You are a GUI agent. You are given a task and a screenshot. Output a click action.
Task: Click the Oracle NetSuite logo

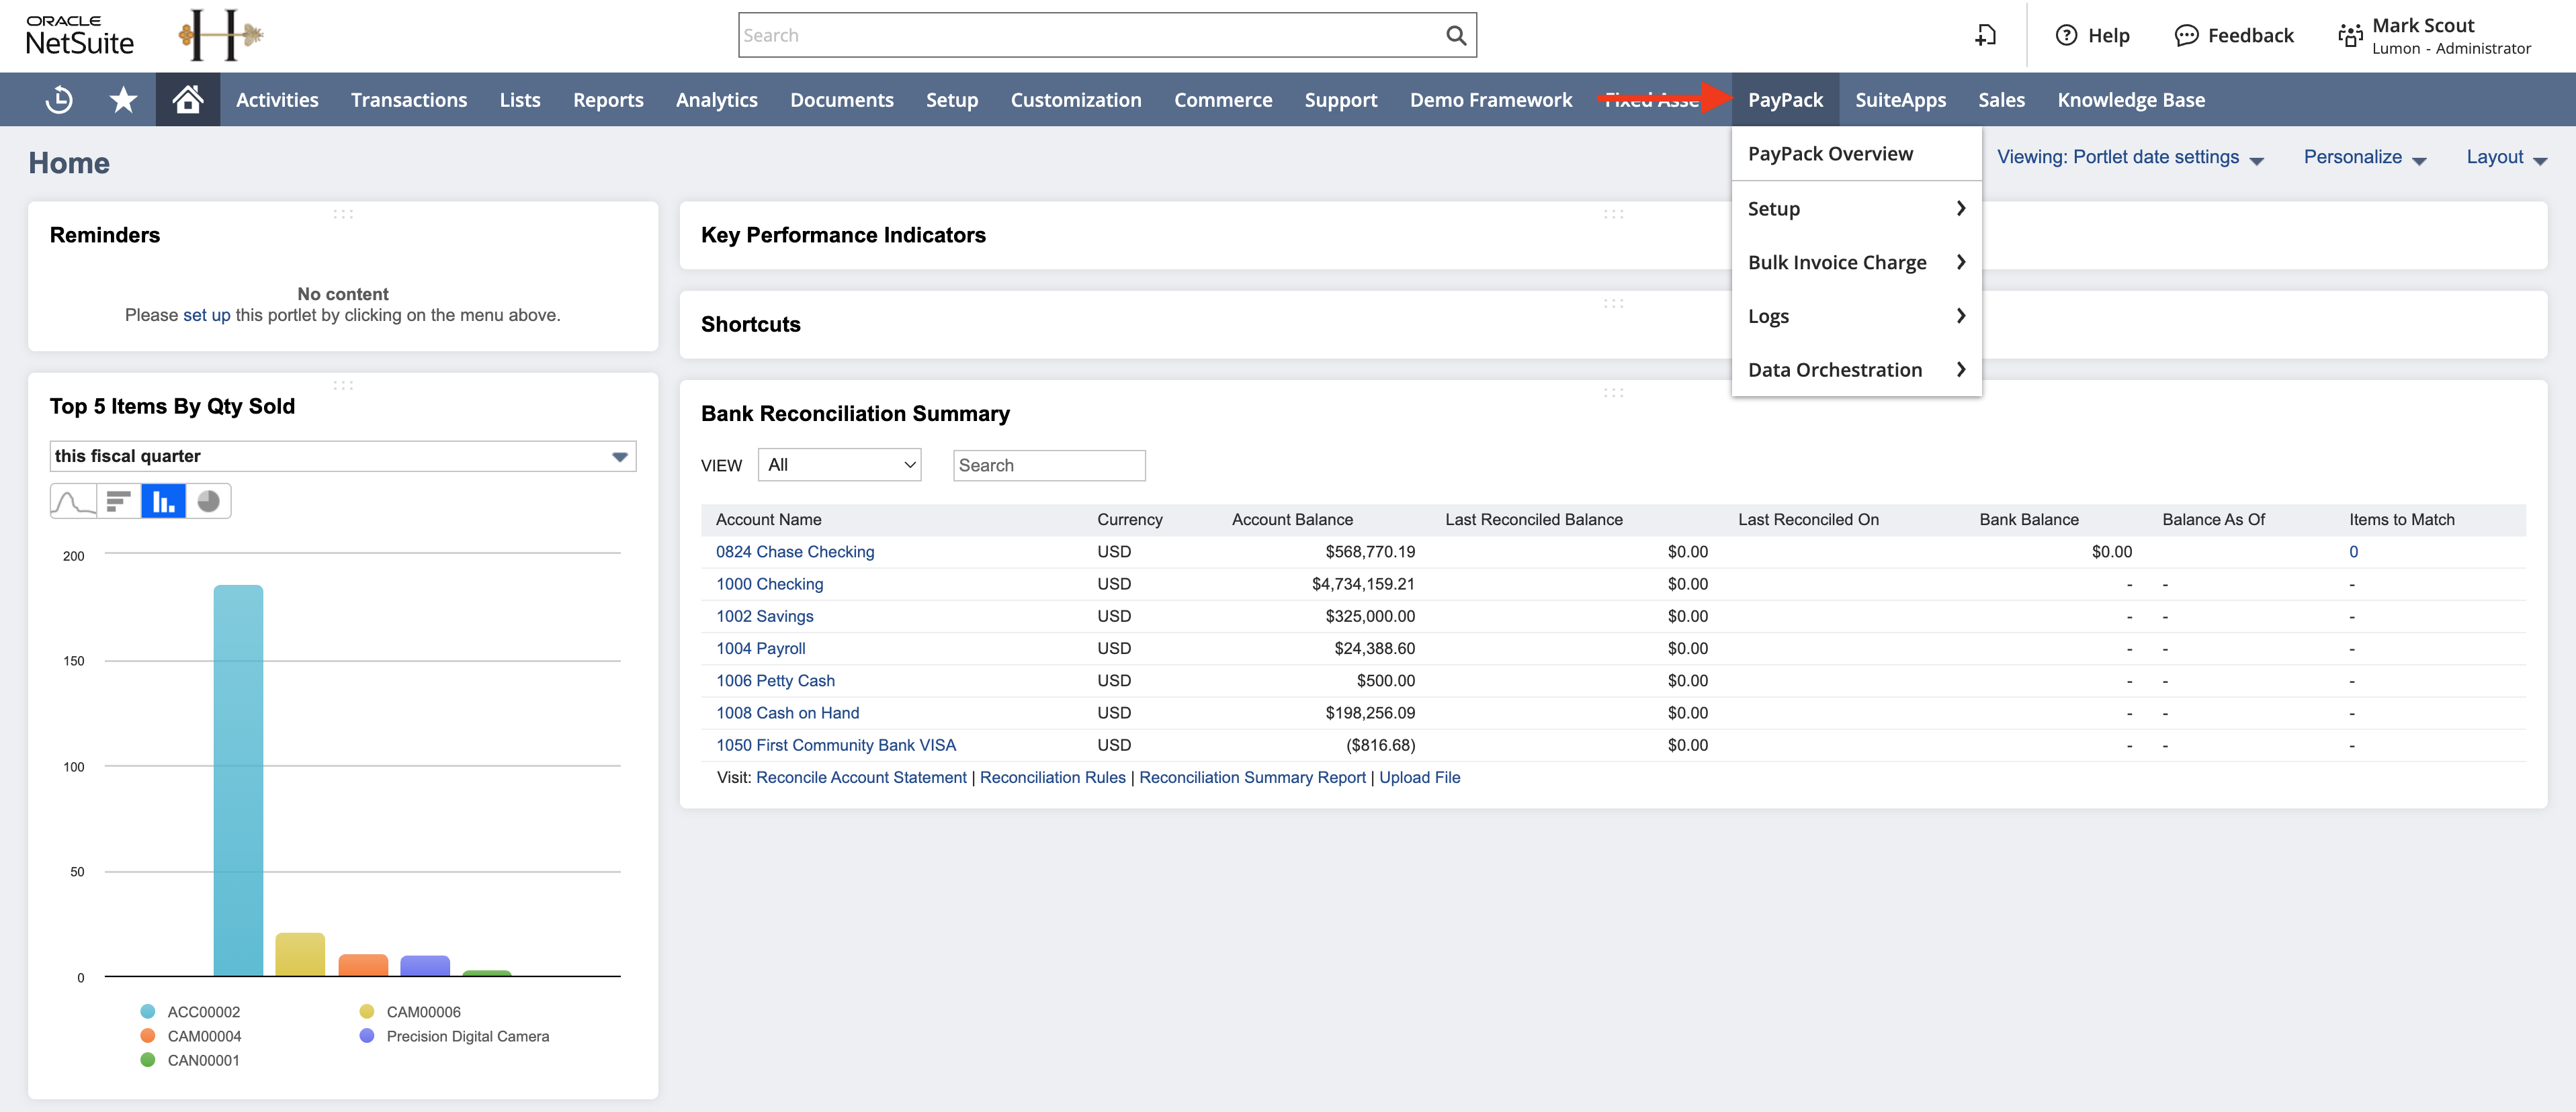[x=79, y=35]
